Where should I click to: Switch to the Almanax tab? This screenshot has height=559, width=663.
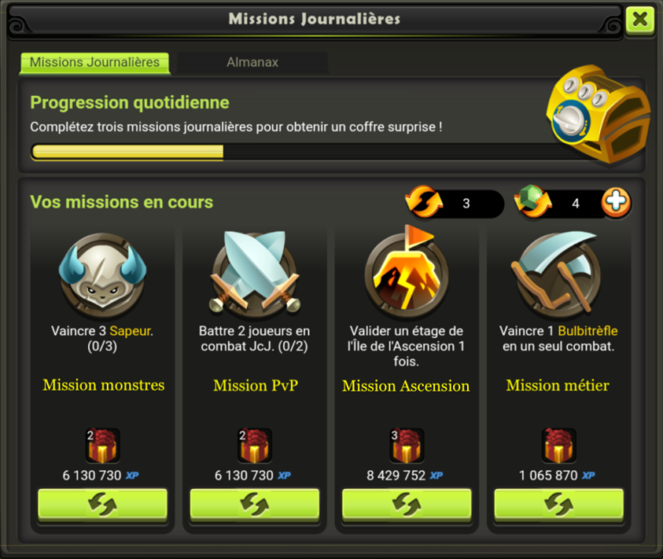(252, 62)
